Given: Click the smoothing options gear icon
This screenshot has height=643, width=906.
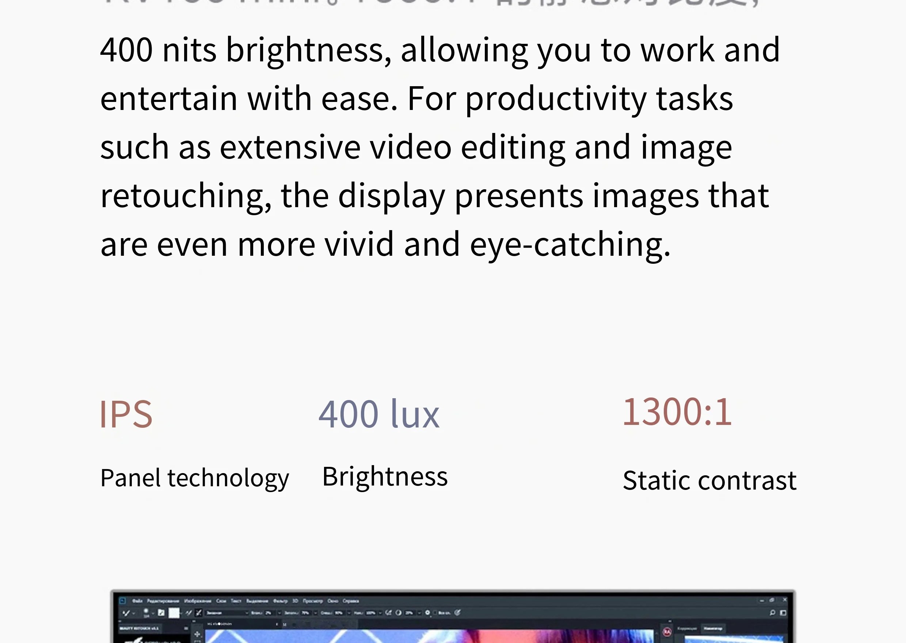Looking at the screenshot, I should 427,613.
